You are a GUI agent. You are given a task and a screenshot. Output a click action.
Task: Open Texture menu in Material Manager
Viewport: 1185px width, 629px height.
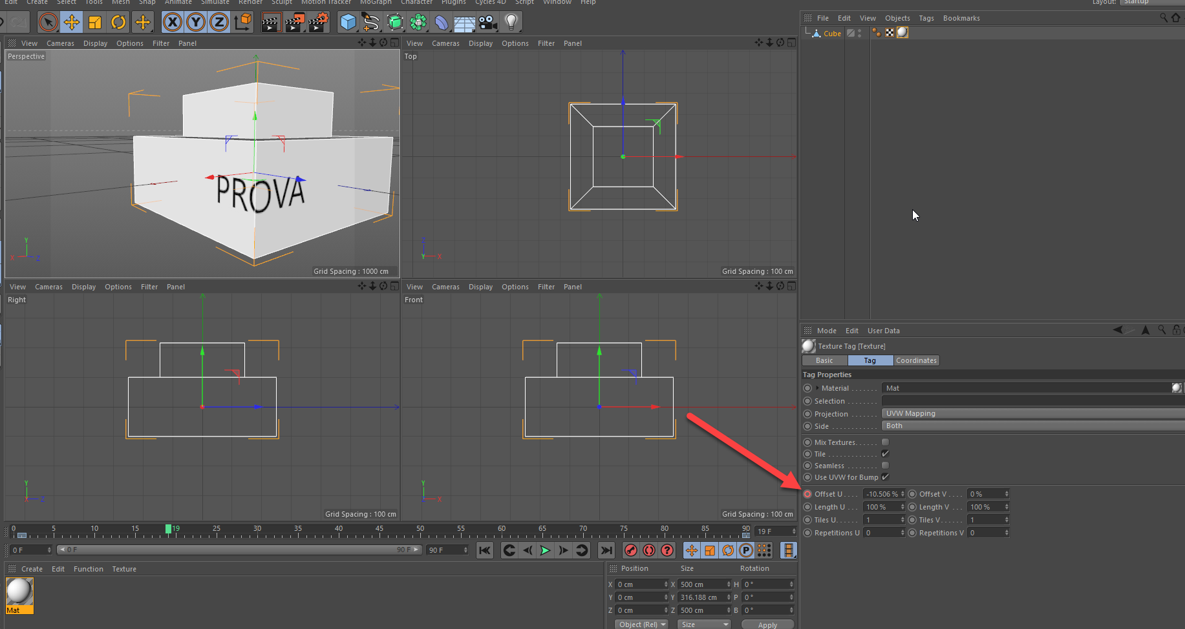point(124,569)
